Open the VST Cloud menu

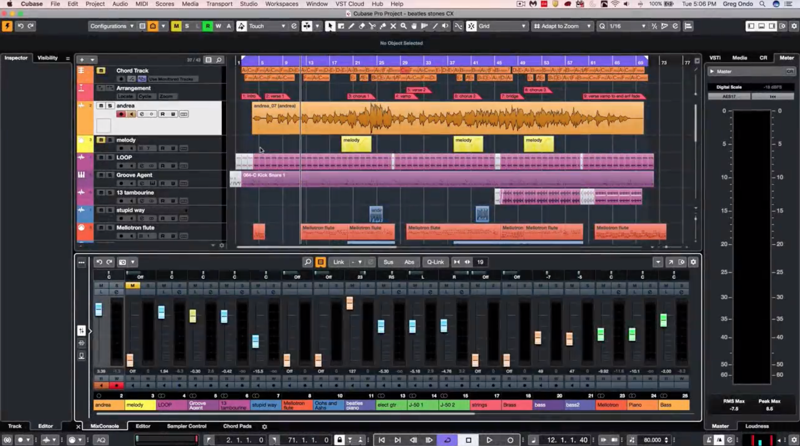350,4
